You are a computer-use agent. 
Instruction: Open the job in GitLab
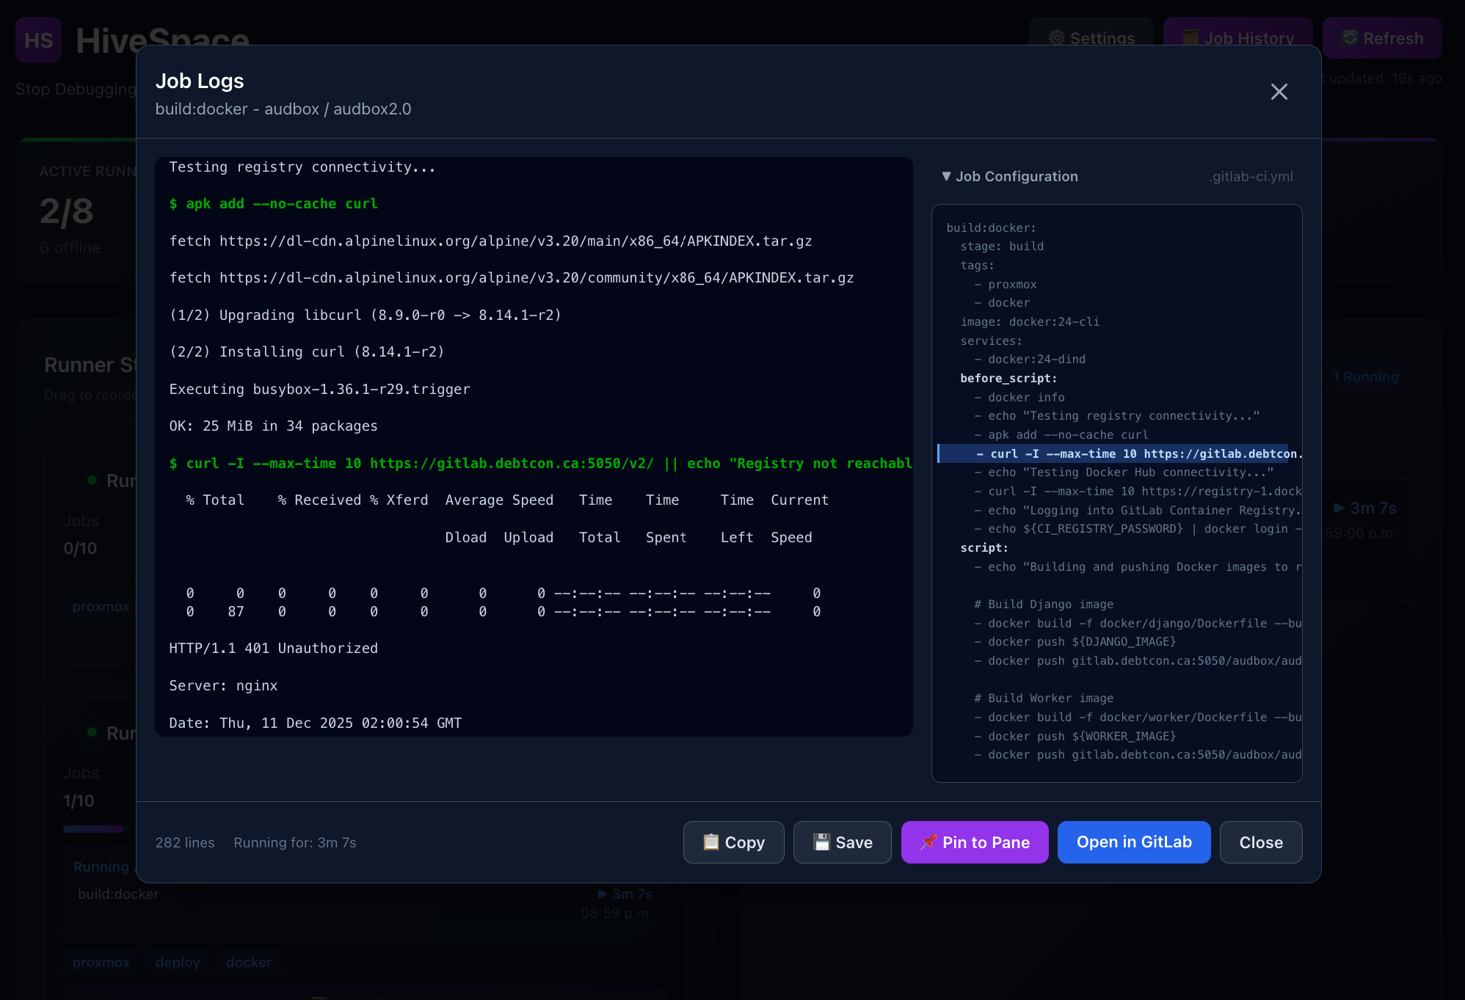pyautogui.click(x=1133, y=842)
